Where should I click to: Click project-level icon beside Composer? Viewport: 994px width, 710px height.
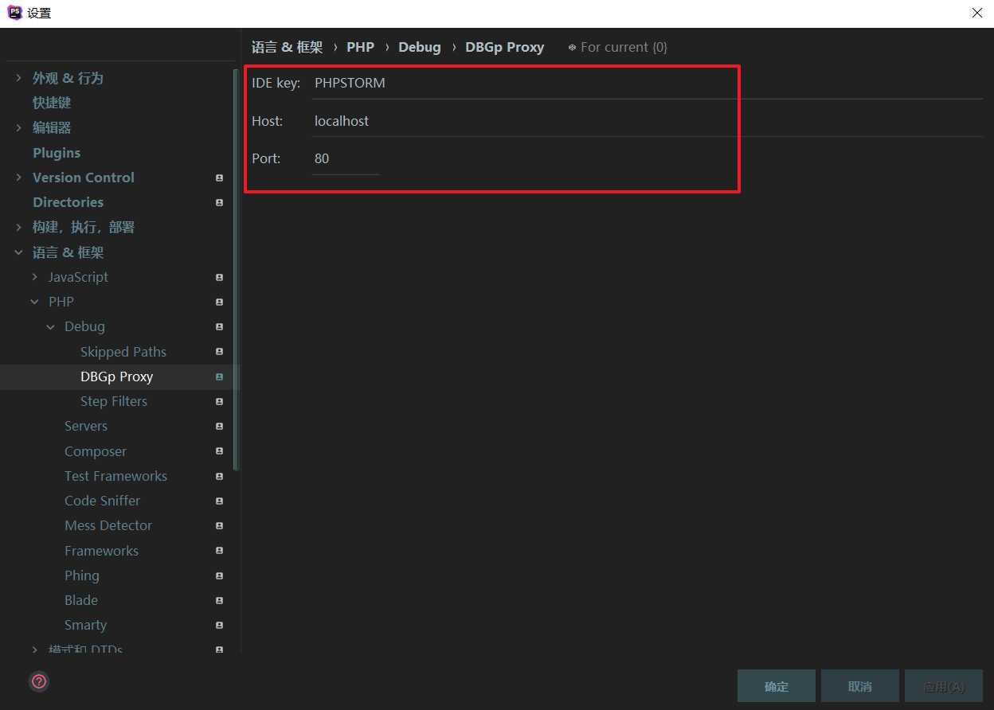(219, 451)
